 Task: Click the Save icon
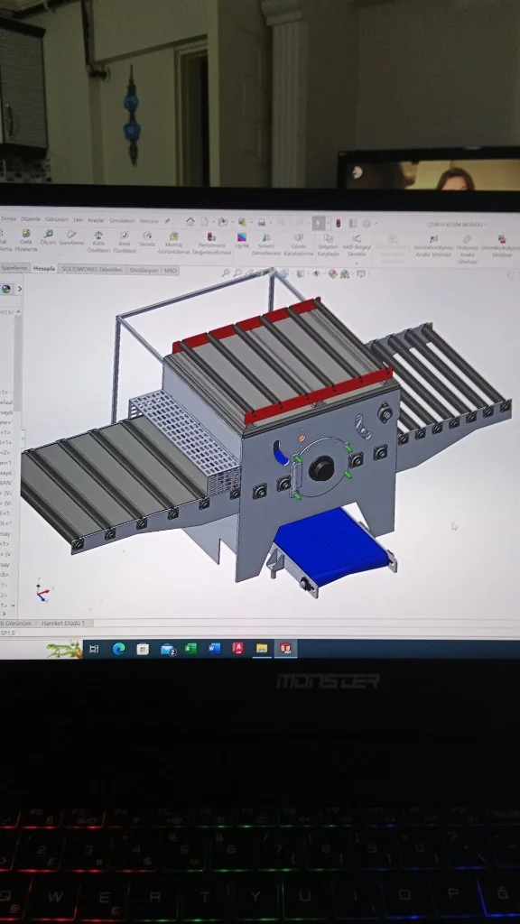(x=242, y=222)
